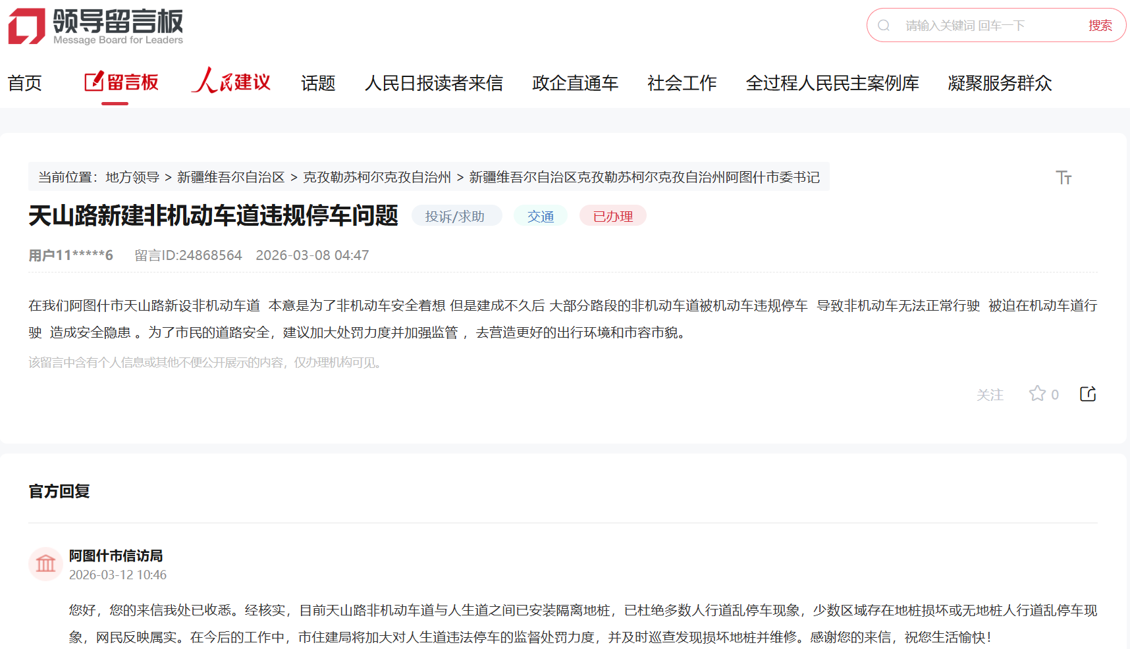This screenshot has width=1130, height=649.
Task: Click the share icon for this post
Action: point(1088,394)
